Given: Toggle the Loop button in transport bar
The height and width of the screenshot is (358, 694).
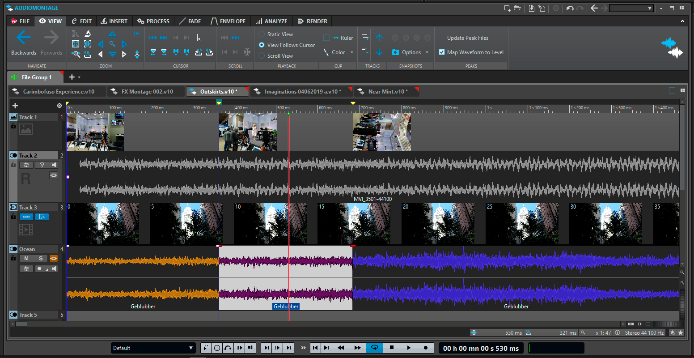Looking at the screenshot, I should point(374,348).
